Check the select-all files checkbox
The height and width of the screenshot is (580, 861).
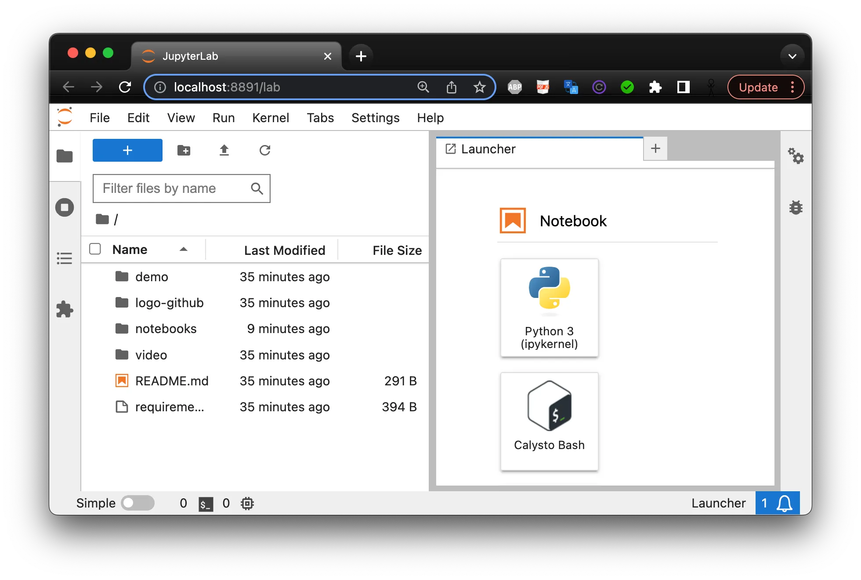(95, 249)
